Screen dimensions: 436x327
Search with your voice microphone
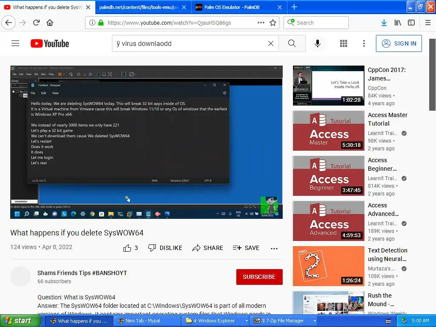[x=318, y=43]
